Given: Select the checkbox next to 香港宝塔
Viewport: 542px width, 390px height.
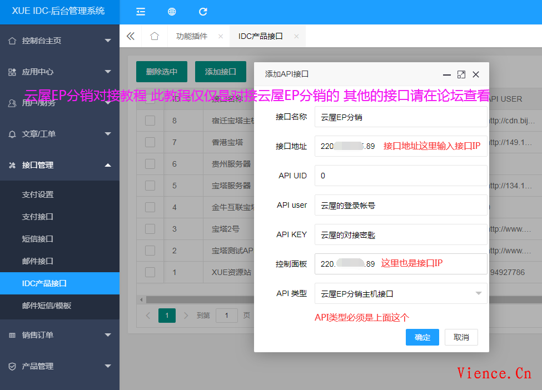Looking at the screenshot, I should coord(150,142).
